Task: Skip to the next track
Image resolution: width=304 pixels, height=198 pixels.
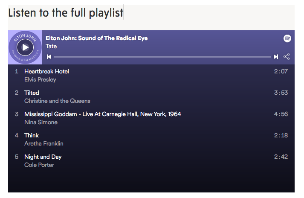Action: click(x=276, y=57)
